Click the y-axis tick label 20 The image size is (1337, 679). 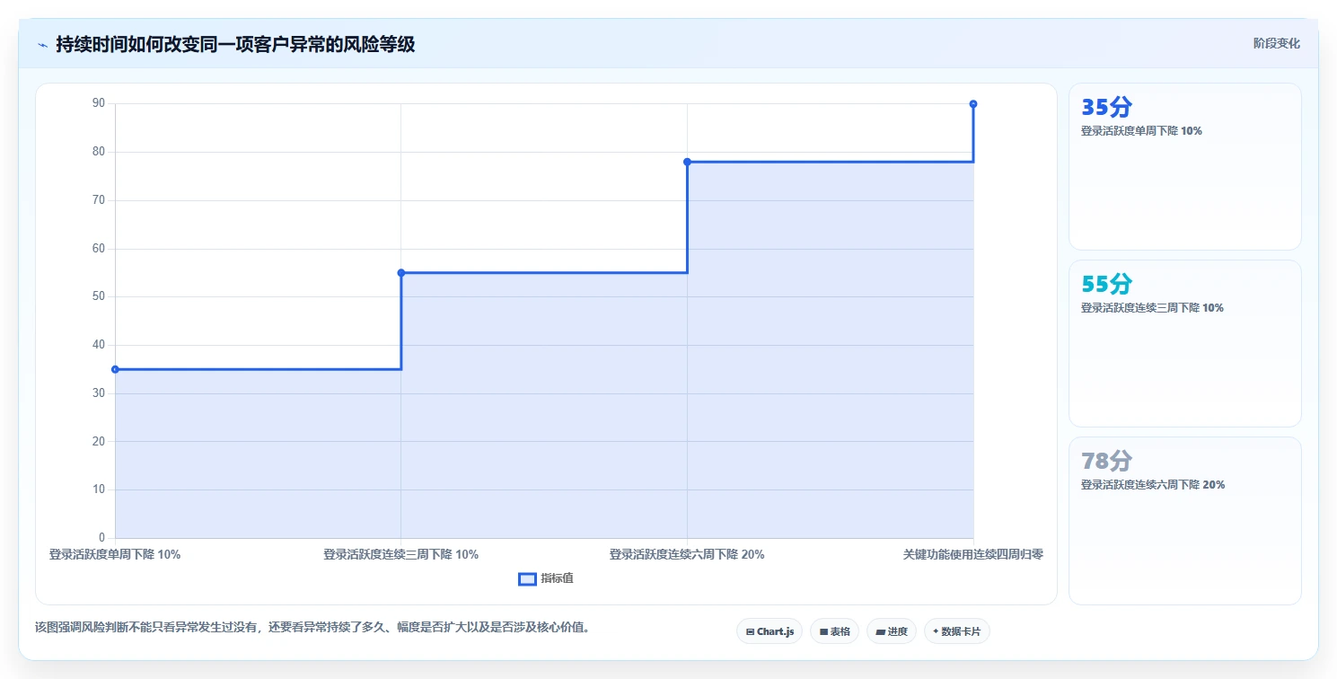click(99, 441)
